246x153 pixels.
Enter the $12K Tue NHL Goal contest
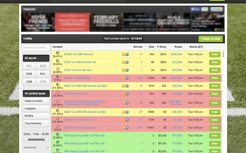pos(215,94)
